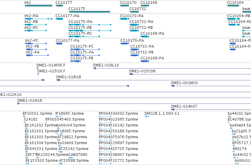Select clone DME1-015I16.F
Viewport: 251px width, 165px height.
pos(38,74)
